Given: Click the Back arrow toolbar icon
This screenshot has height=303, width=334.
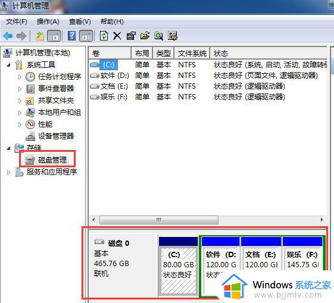Looking at the screenshot, I should 8,36.
